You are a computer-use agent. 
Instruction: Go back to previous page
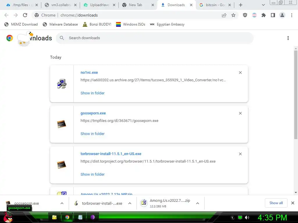pos(6,15)
